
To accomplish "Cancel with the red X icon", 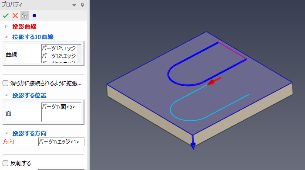I will [15, 16].
